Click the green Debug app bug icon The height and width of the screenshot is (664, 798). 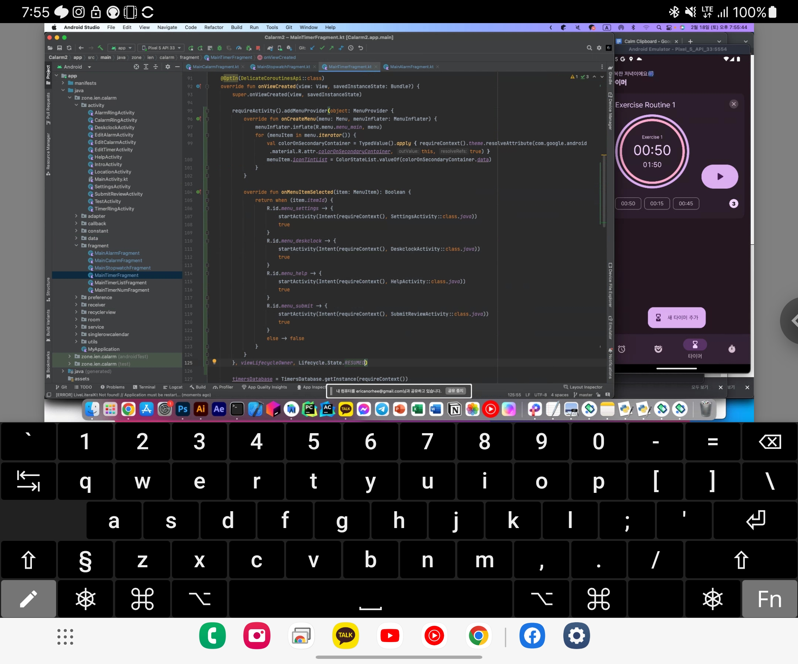tap(219, 48)
